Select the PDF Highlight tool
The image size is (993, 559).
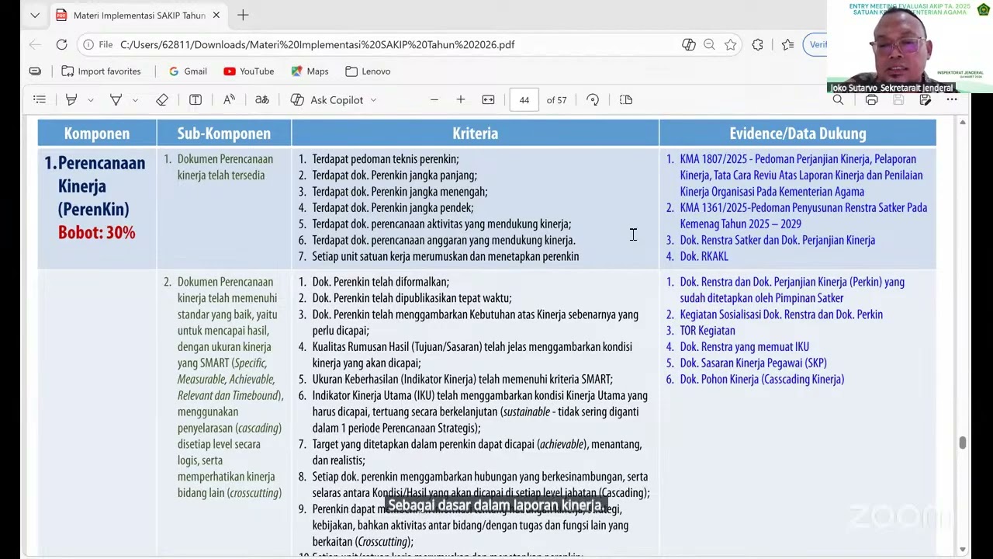point(71,99)
